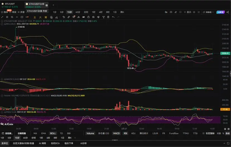Click the tag label tool icon
Viewport: 231px width, 147px height.
98,17
